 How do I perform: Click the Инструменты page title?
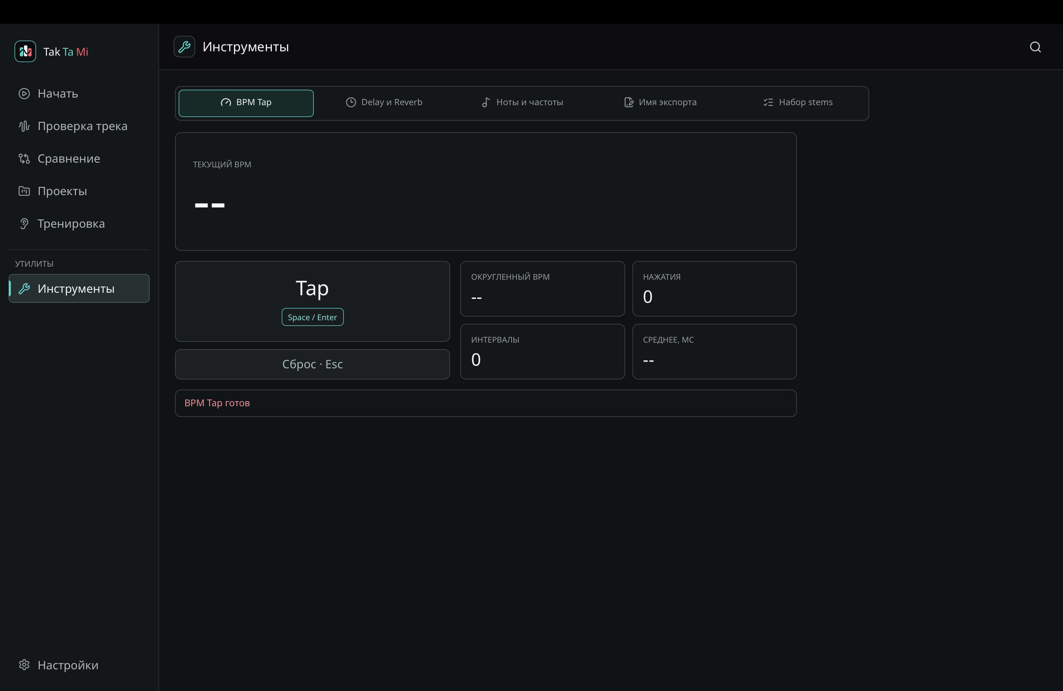tap(246, 47)
